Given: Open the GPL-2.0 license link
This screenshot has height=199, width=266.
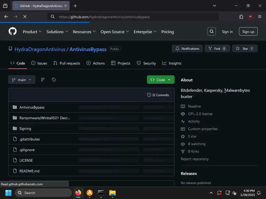Looking at the screenshot, I should coord(197,114).
